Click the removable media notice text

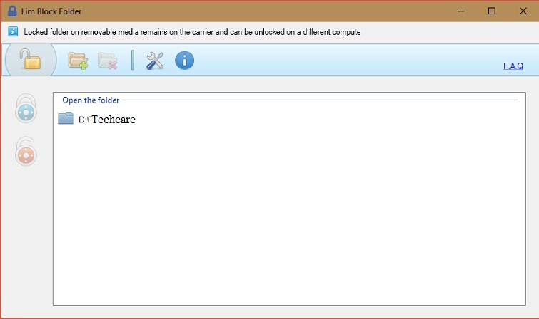coord(191,32)
